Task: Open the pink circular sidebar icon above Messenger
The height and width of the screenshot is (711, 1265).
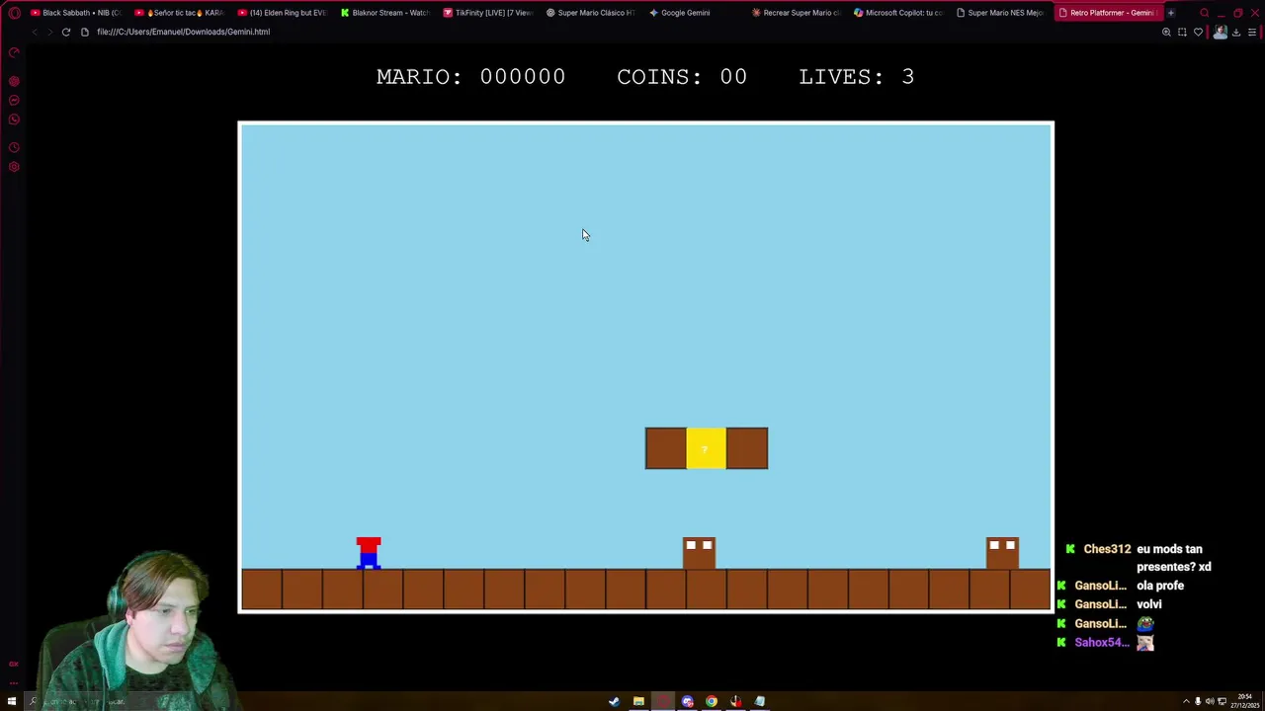Action: pos(14,81)
